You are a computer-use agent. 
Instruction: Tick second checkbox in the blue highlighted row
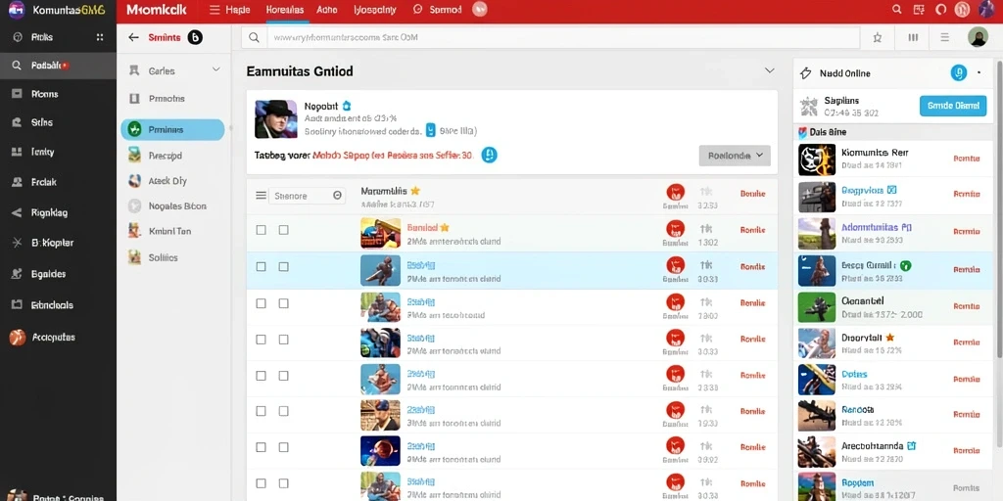(x=283, y=266)
